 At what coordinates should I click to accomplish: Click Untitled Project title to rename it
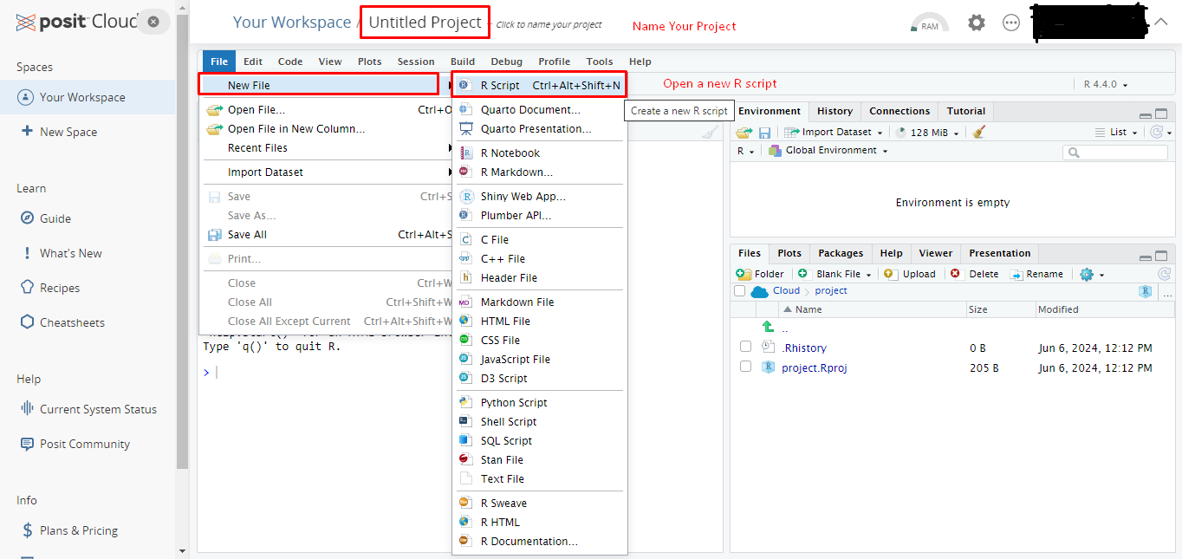(425, 23)
